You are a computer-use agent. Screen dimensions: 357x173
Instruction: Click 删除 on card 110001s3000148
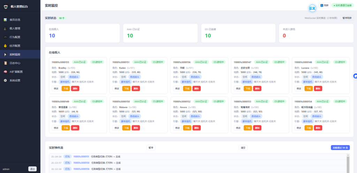click(x=318, y=89)
